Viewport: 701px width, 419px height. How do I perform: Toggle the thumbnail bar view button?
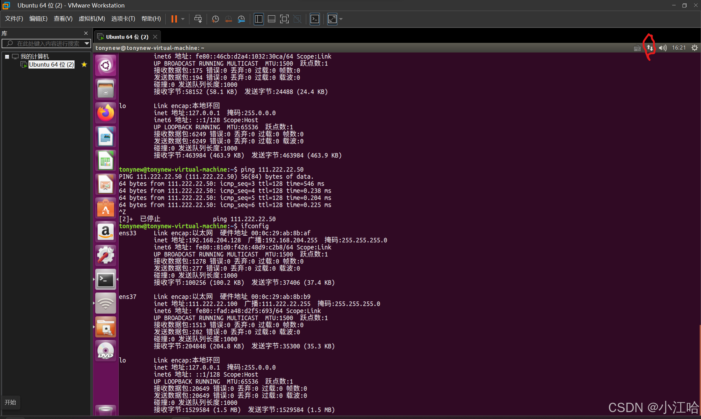(271, 19)
